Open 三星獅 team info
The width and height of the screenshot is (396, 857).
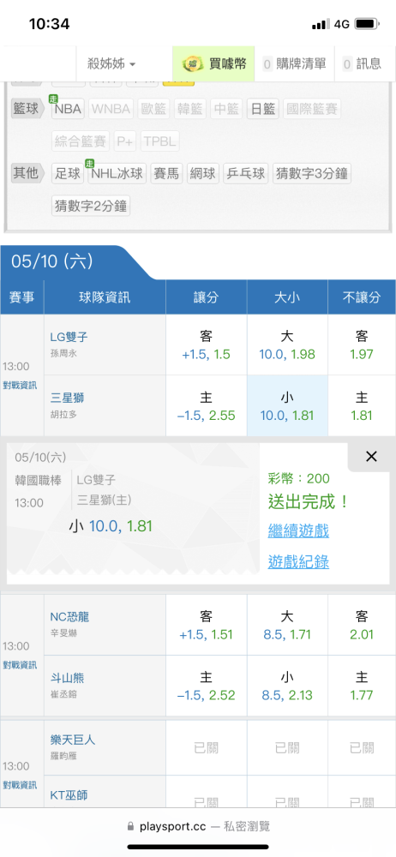pos(67,398)
